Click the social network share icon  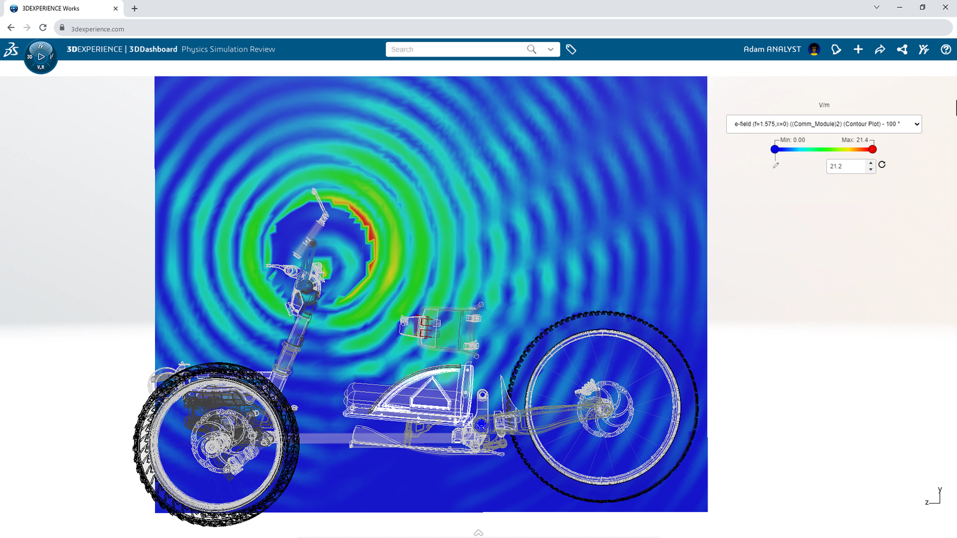(x=901, y=49)
